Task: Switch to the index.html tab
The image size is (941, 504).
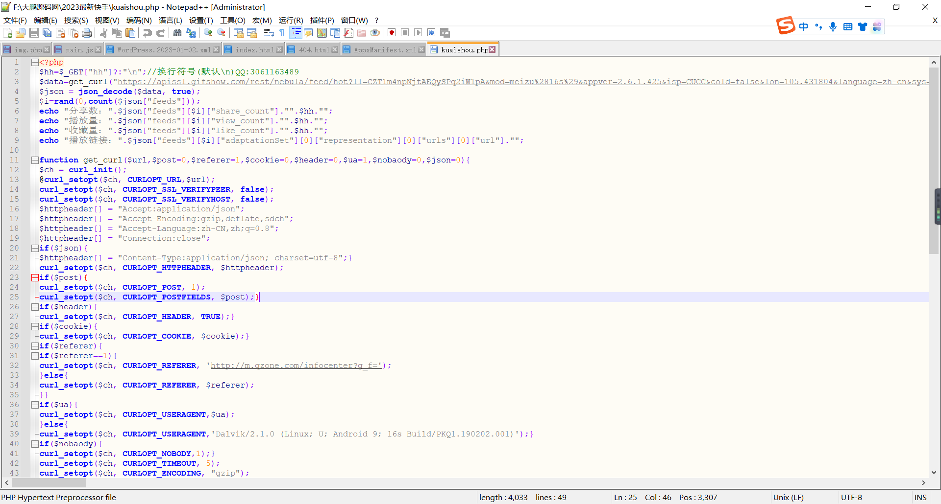Action: pyautogui.click(x=254, y=50)
